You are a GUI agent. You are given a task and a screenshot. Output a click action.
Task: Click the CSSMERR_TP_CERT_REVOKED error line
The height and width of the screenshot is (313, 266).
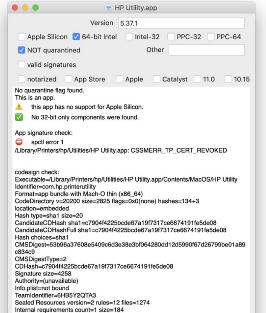(x=121, y=151)
